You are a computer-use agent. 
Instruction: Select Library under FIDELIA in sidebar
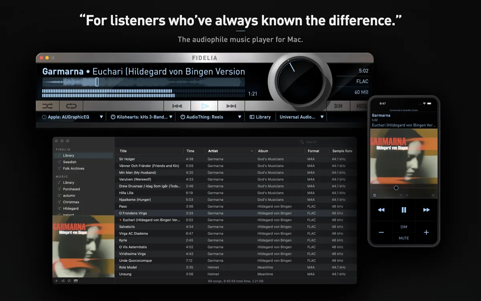coord(83,156)
